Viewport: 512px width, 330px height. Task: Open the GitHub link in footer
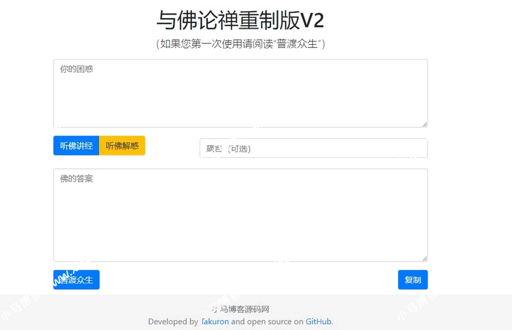point(318,322)
